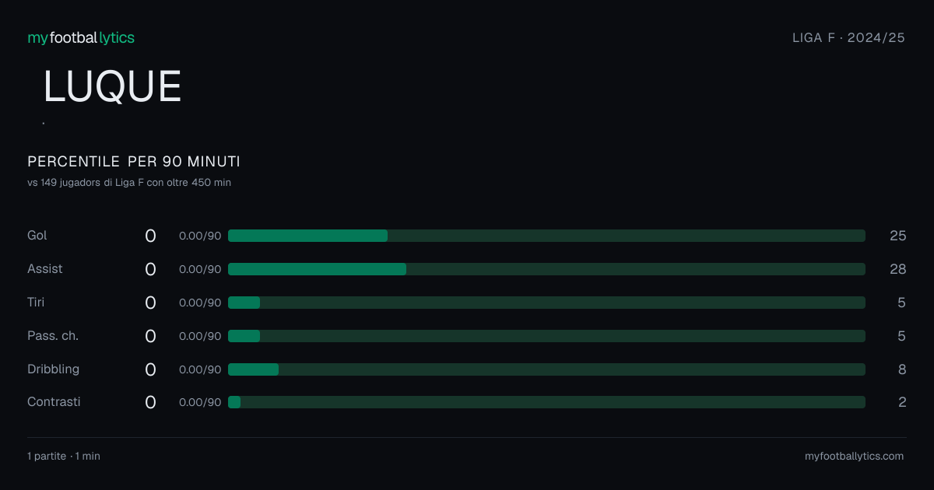Click the Dribbling percentile bar
This screenshot has height=490, width=934.
coord(546,369)
